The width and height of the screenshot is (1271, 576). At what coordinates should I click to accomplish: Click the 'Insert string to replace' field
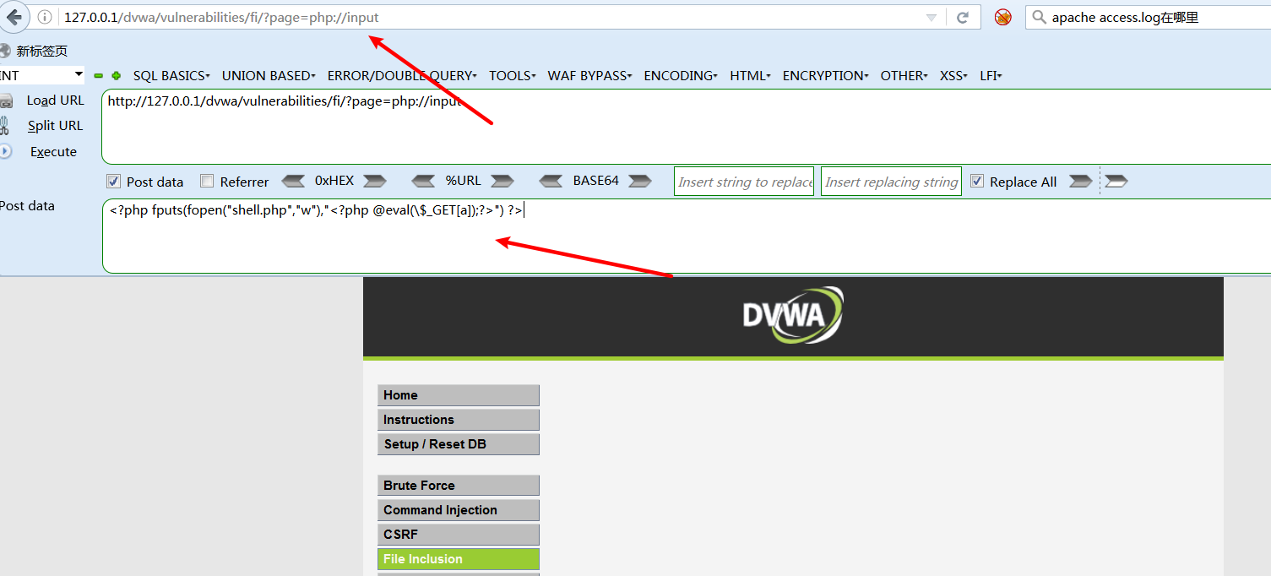[744, 182]
